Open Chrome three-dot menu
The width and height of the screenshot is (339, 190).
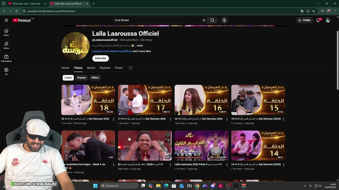335,11
